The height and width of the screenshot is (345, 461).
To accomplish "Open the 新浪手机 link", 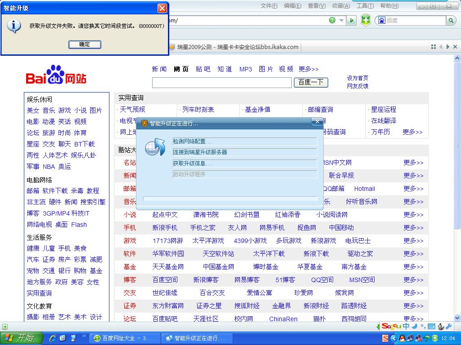I will point(165,228).
